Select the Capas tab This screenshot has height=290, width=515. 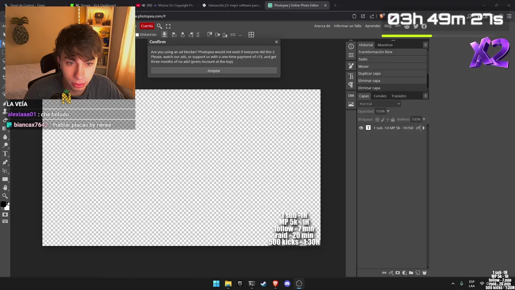coord(364,96)
